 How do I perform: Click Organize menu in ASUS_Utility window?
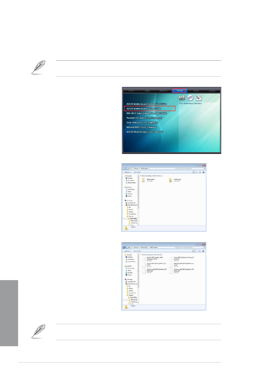tap(128, 172)
